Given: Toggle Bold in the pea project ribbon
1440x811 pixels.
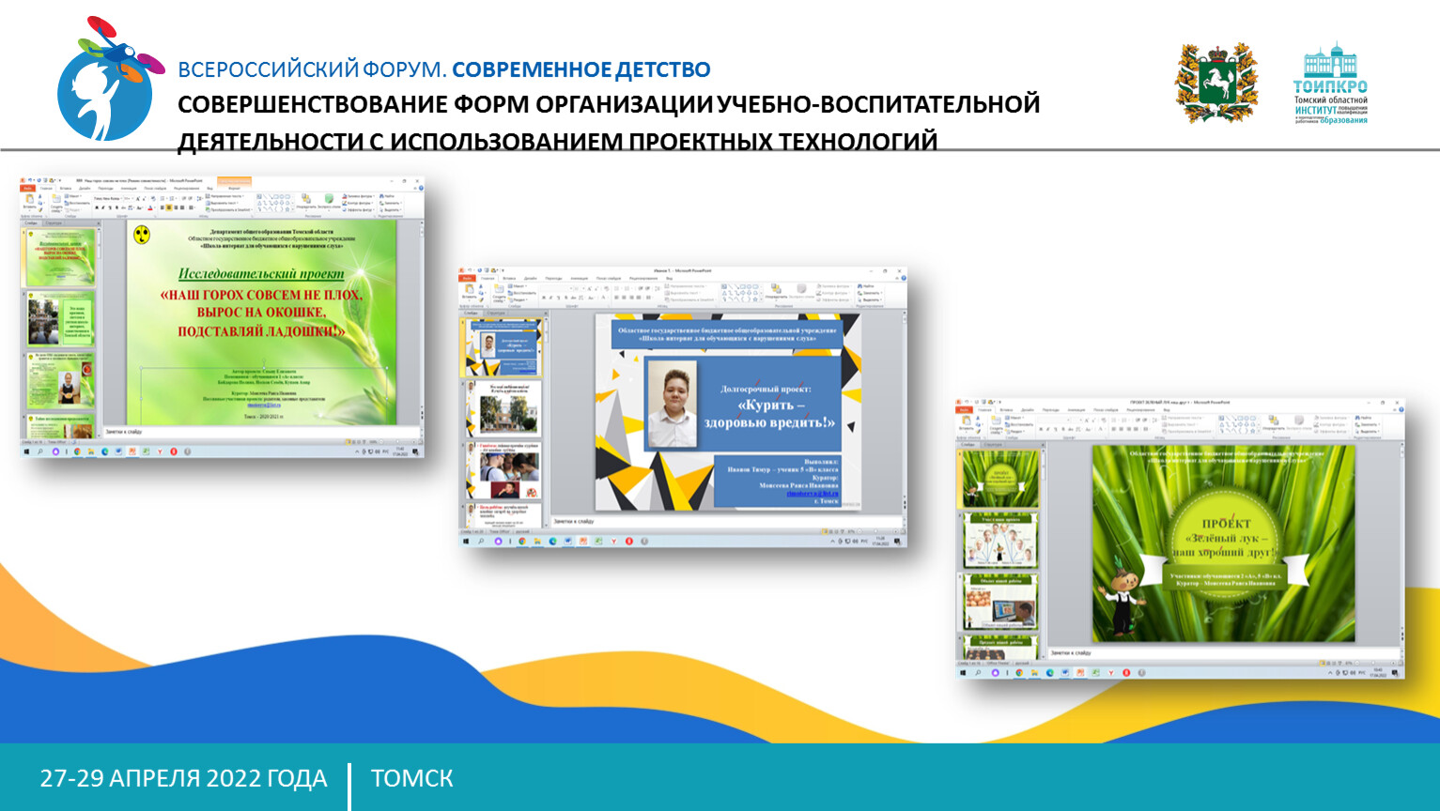Looking at the screenshot, I should (x=97, y=208).
